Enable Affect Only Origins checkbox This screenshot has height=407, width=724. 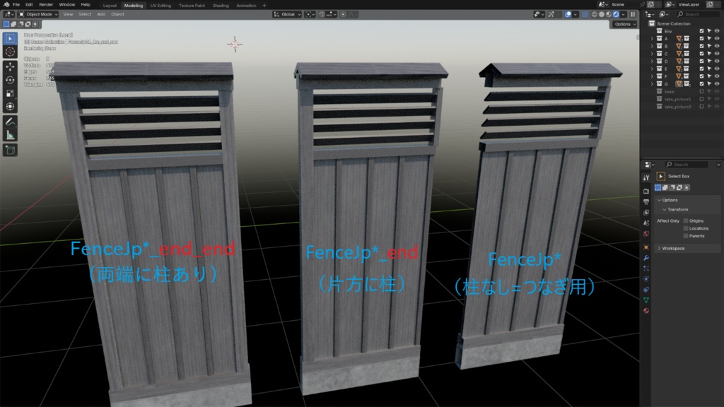tap(686, 221)
